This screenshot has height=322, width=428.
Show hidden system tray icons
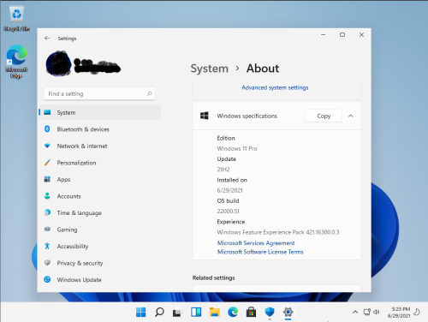(355, 312)
